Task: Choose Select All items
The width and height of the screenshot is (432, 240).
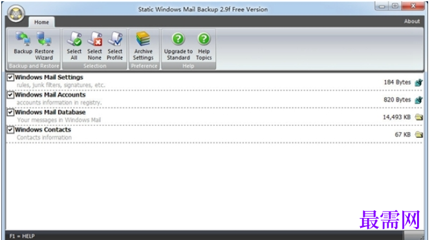Action: click(x=74, y=45)
